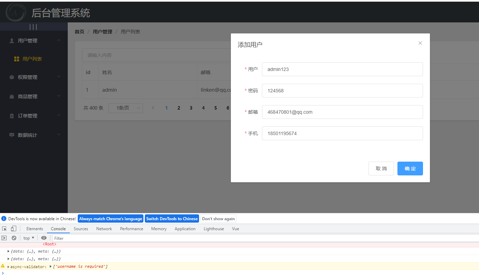Image resolution: width=479 pixels, height=275 pixels.
Task: Expand the 订单管理 menu arrow
Action: [x=58, y=115]
